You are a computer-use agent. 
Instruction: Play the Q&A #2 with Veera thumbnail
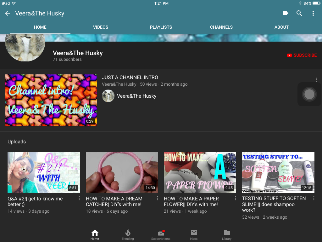tap(44, 172)
